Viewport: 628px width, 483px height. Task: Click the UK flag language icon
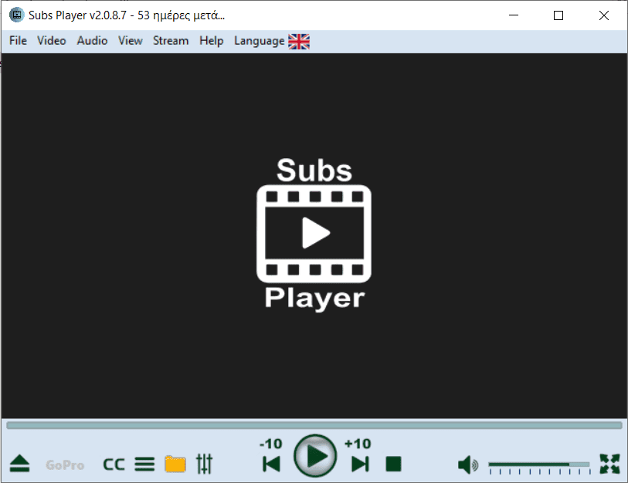(x=299, y=41)
